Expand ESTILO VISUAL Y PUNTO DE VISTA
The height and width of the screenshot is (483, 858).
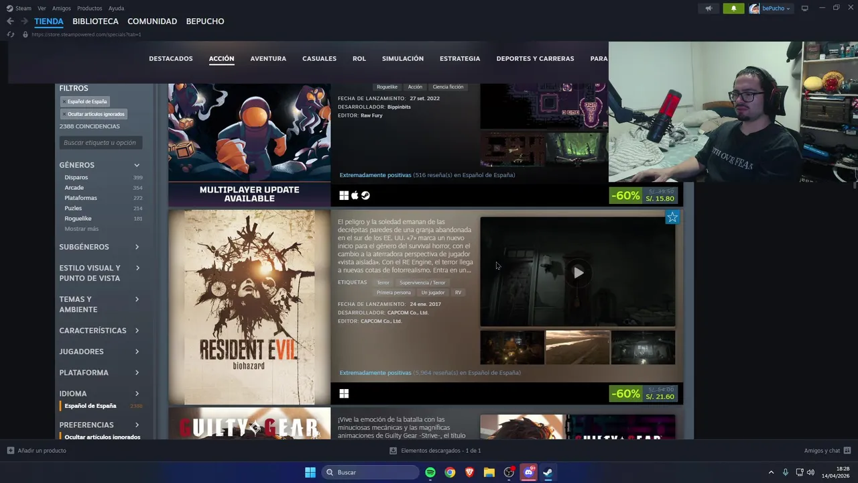pos(100,273)
